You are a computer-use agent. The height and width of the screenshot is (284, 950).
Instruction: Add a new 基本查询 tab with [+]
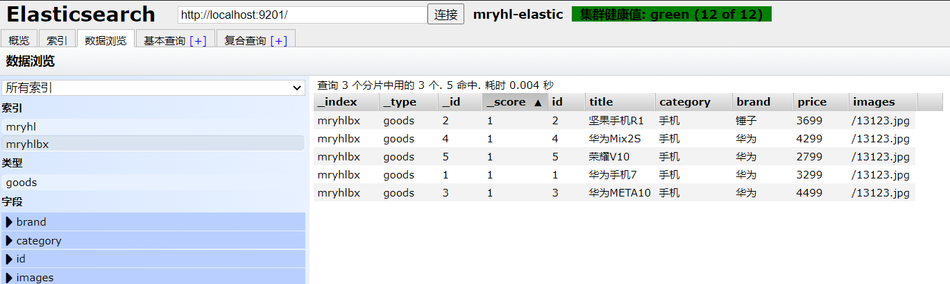tap(198, 41)
